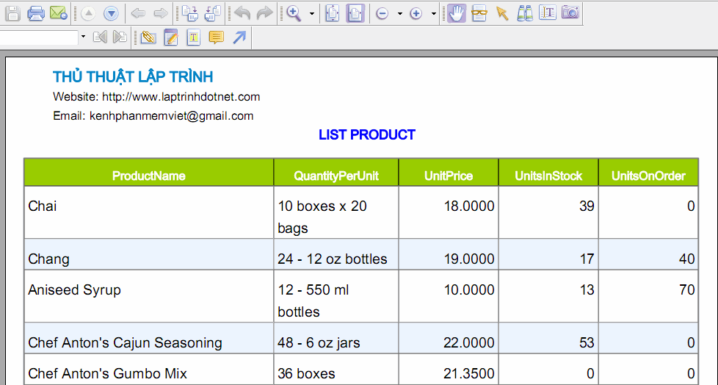Click the Aniseed Syrup cell
Viewport: 718px width, 385px height.
pyautogui.click(x=149, y=296)
